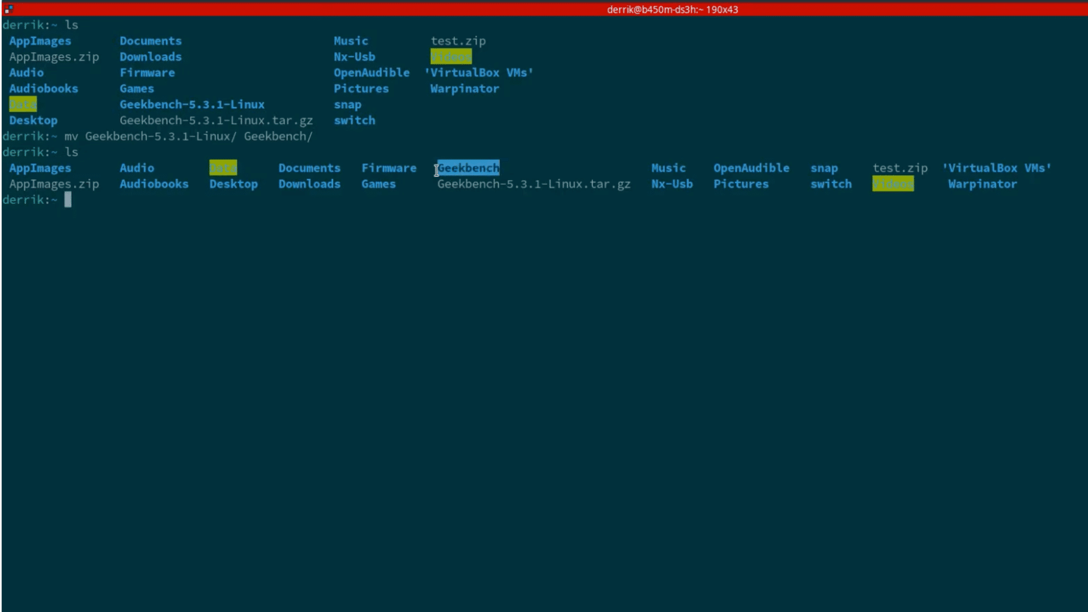Click AppImages in the second ls listing

click(x=40, y=168)
